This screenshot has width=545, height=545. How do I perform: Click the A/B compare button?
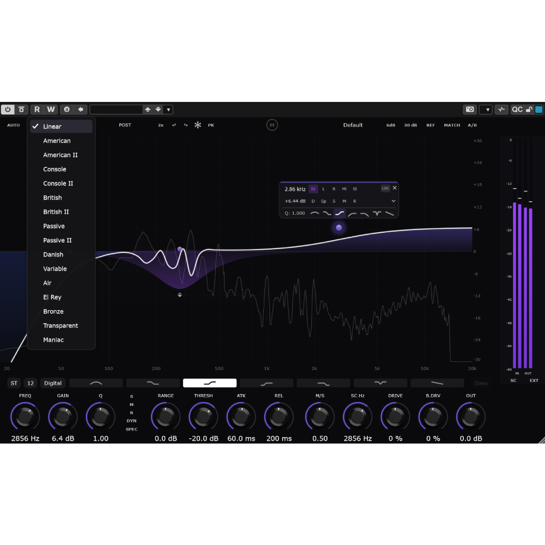tap(472, 125)
